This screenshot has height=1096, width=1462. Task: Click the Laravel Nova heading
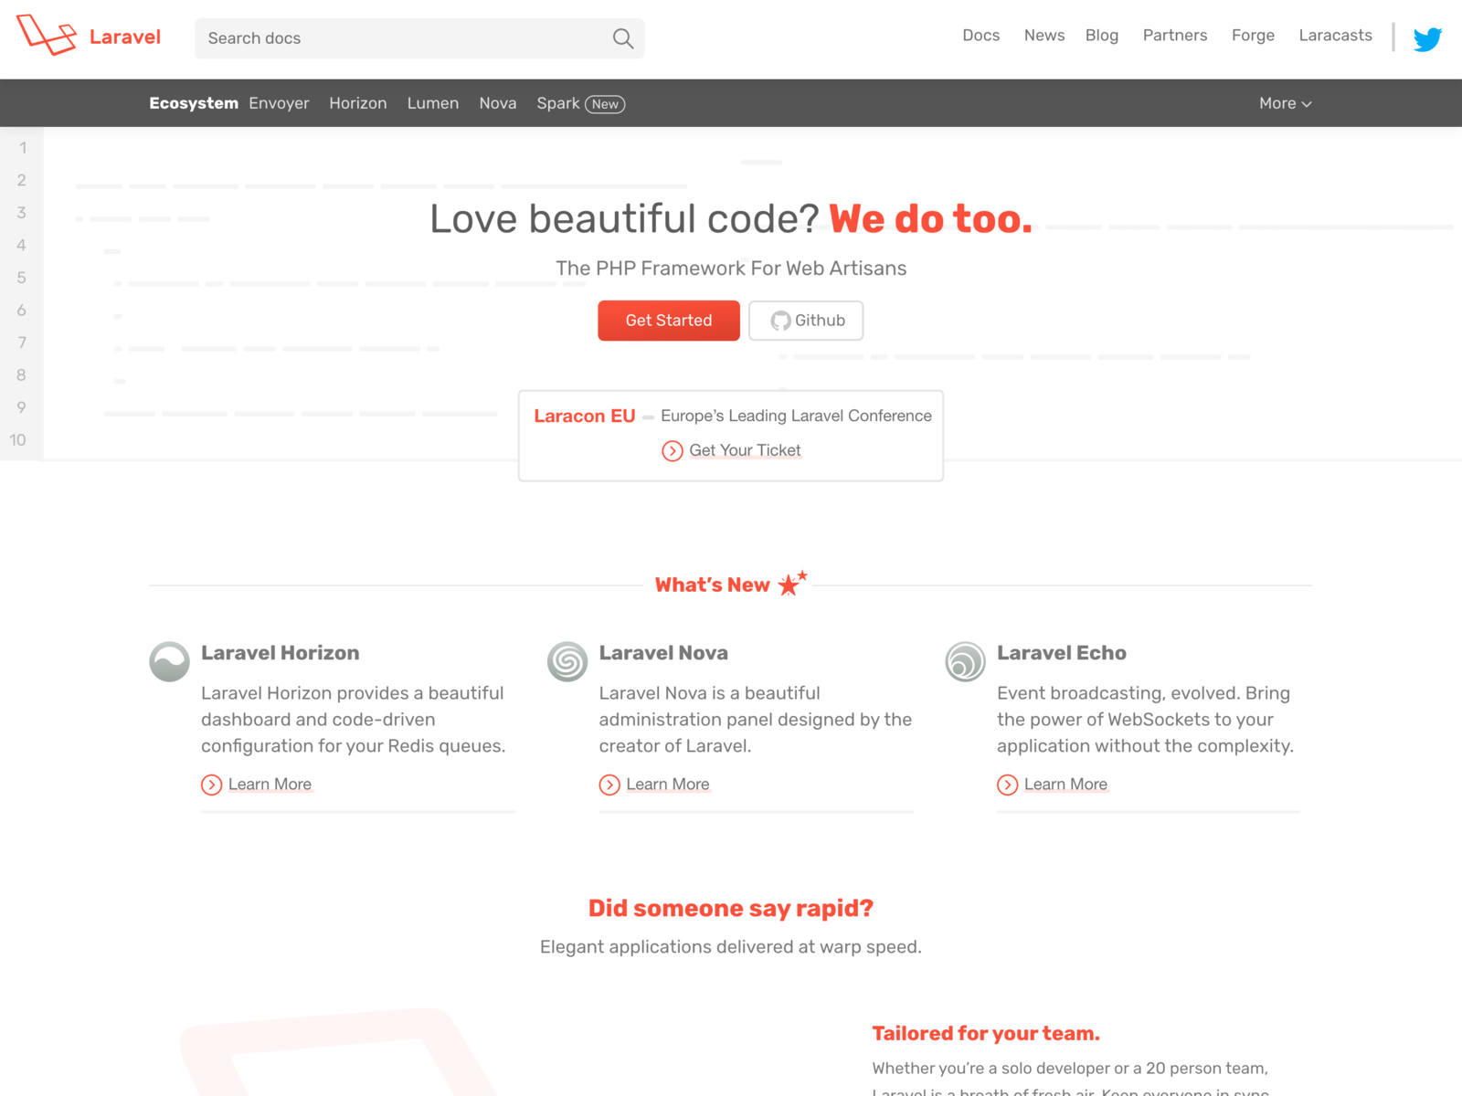pyautogui.click(x=663, y=653)
